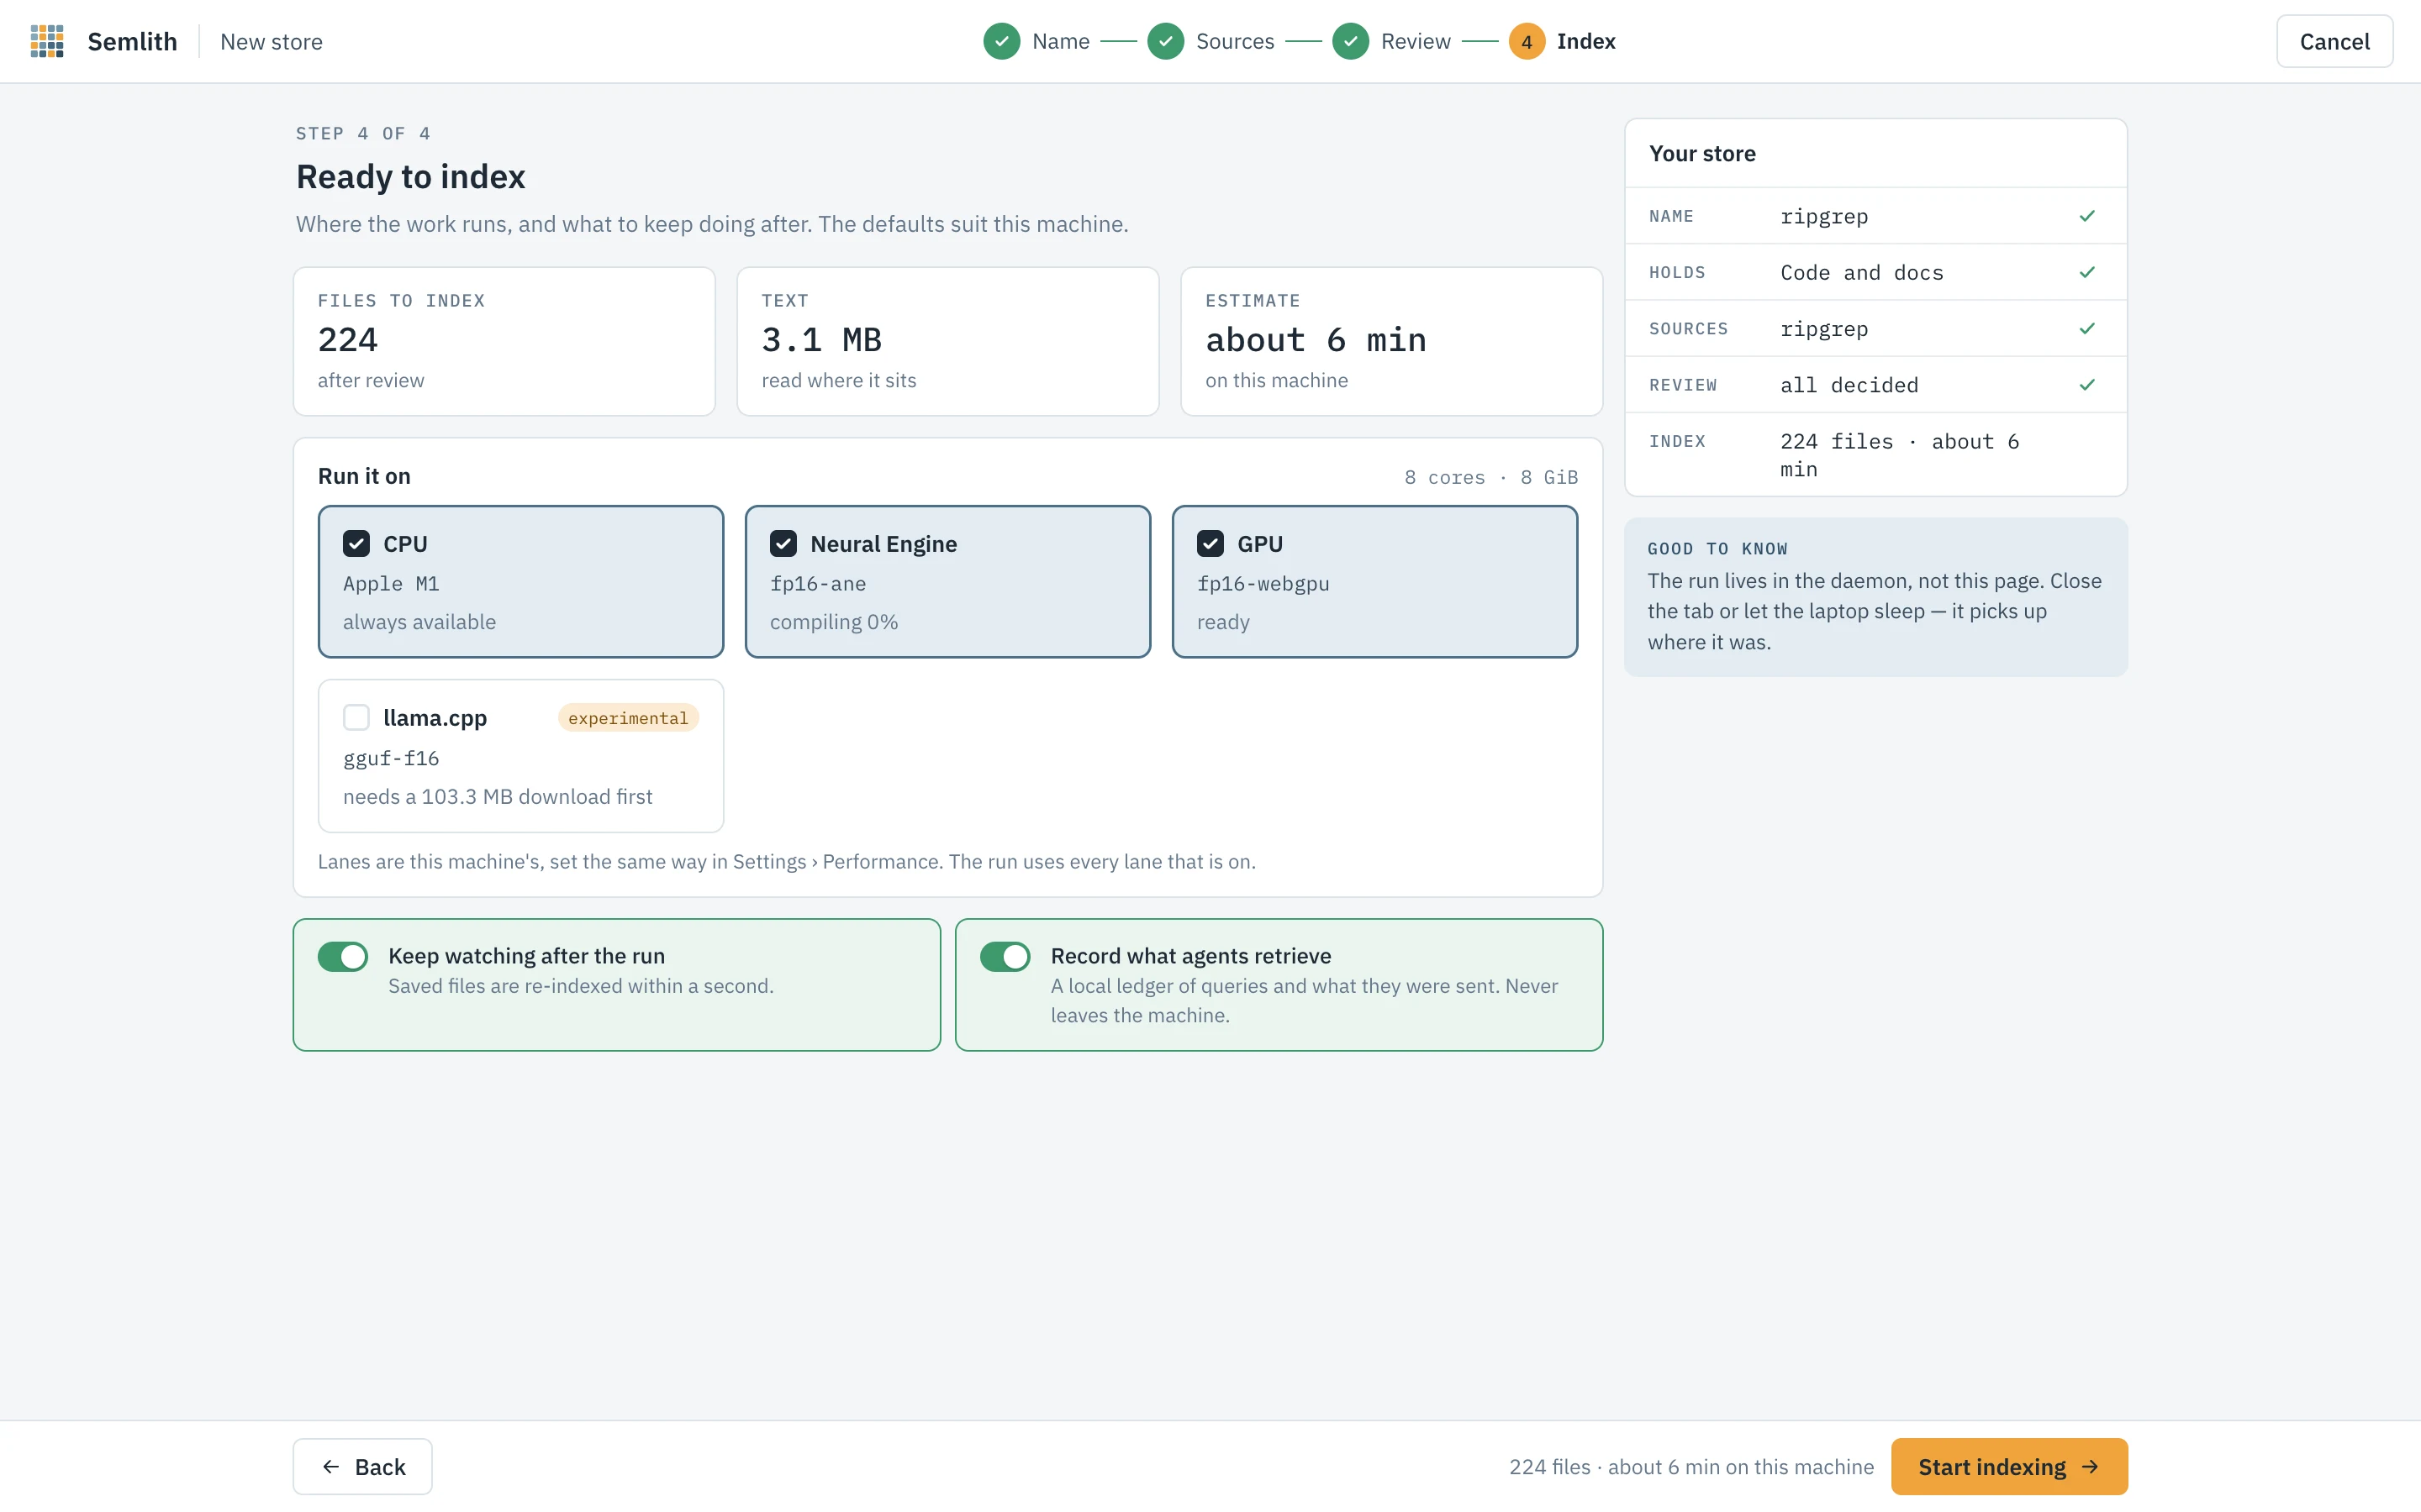Click checkmark in the SOURCES summary row
Screen dimensions: 2421x1512
click(x=2087, y=328)
